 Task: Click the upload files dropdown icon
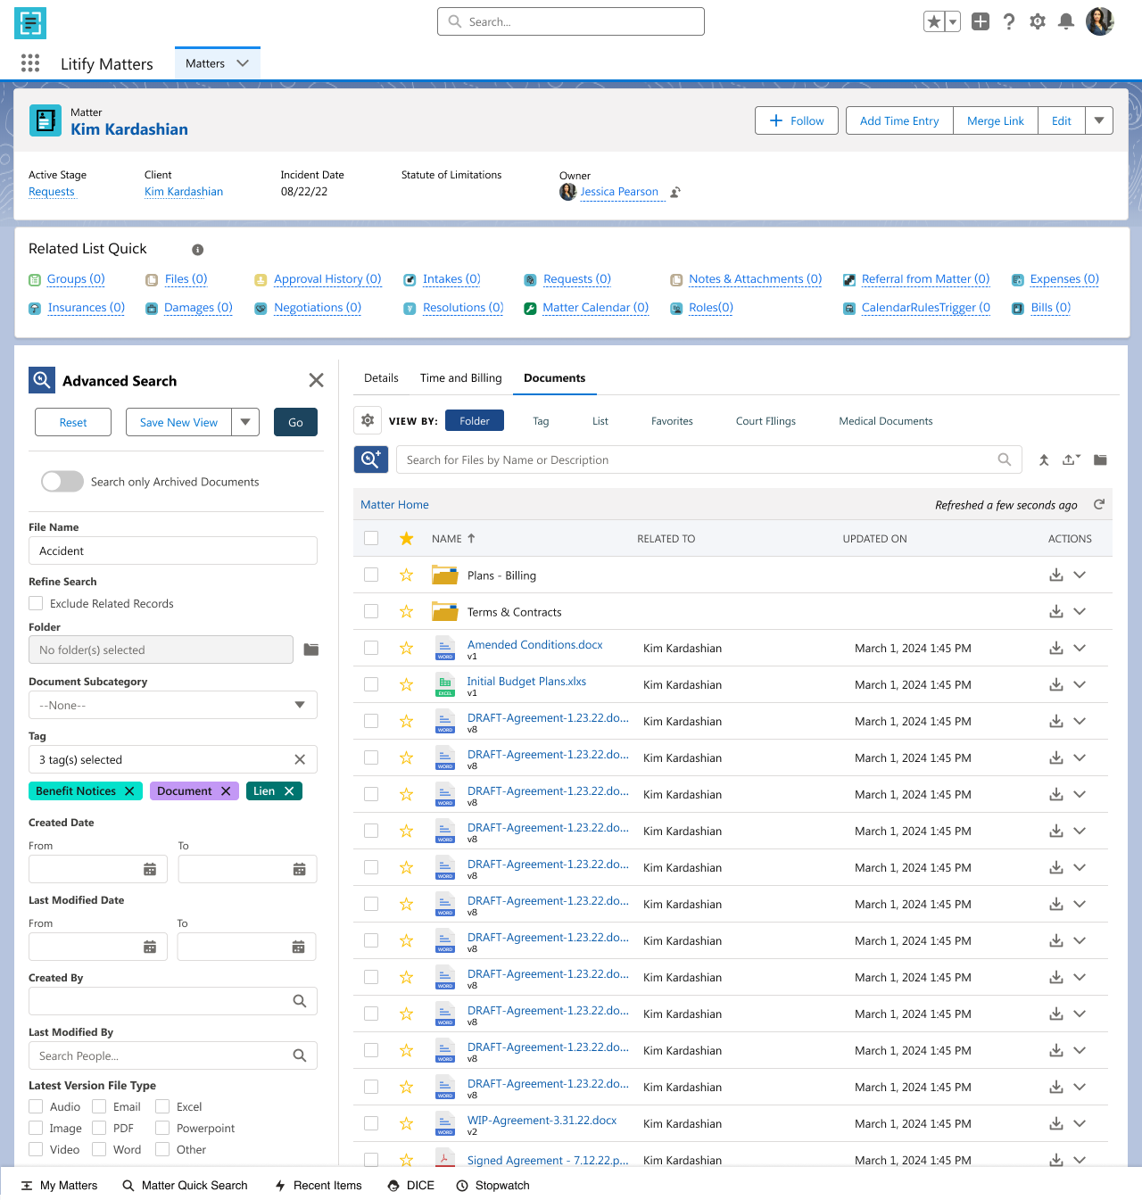pyautogui.click(x=1072, y=459)
